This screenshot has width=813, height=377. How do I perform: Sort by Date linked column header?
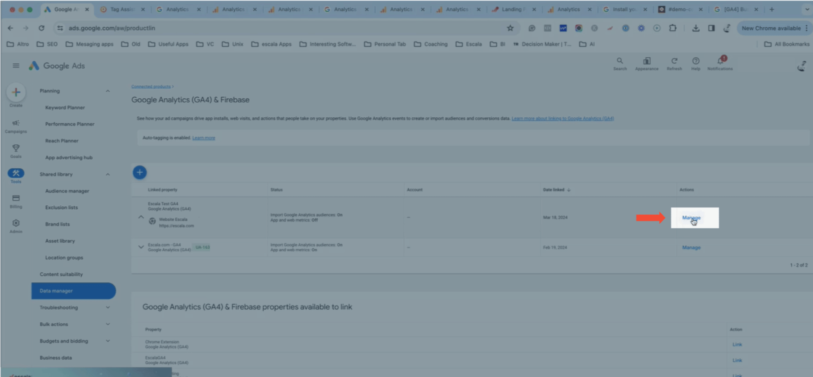[557, 190]
